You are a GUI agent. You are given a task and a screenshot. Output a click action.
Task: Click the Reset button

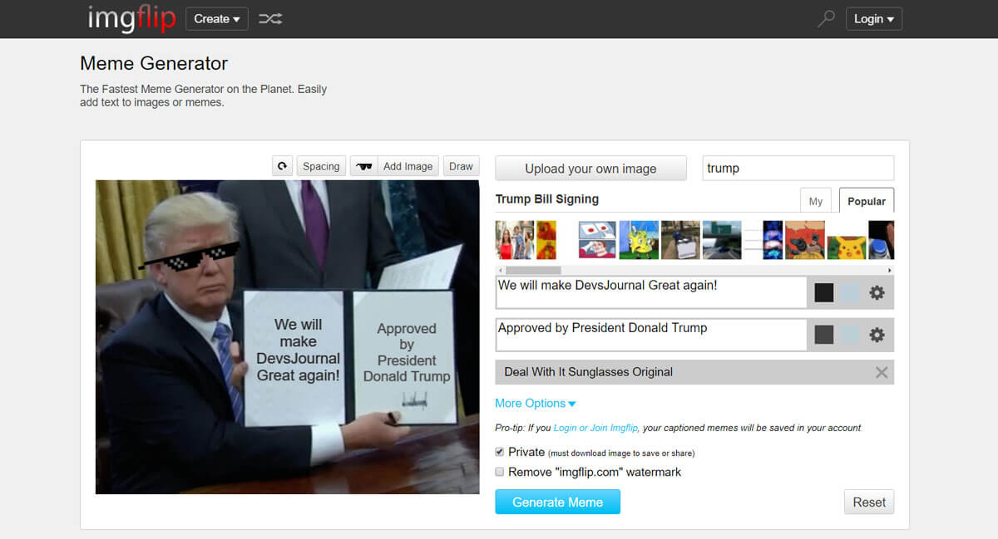click(869, 502)
